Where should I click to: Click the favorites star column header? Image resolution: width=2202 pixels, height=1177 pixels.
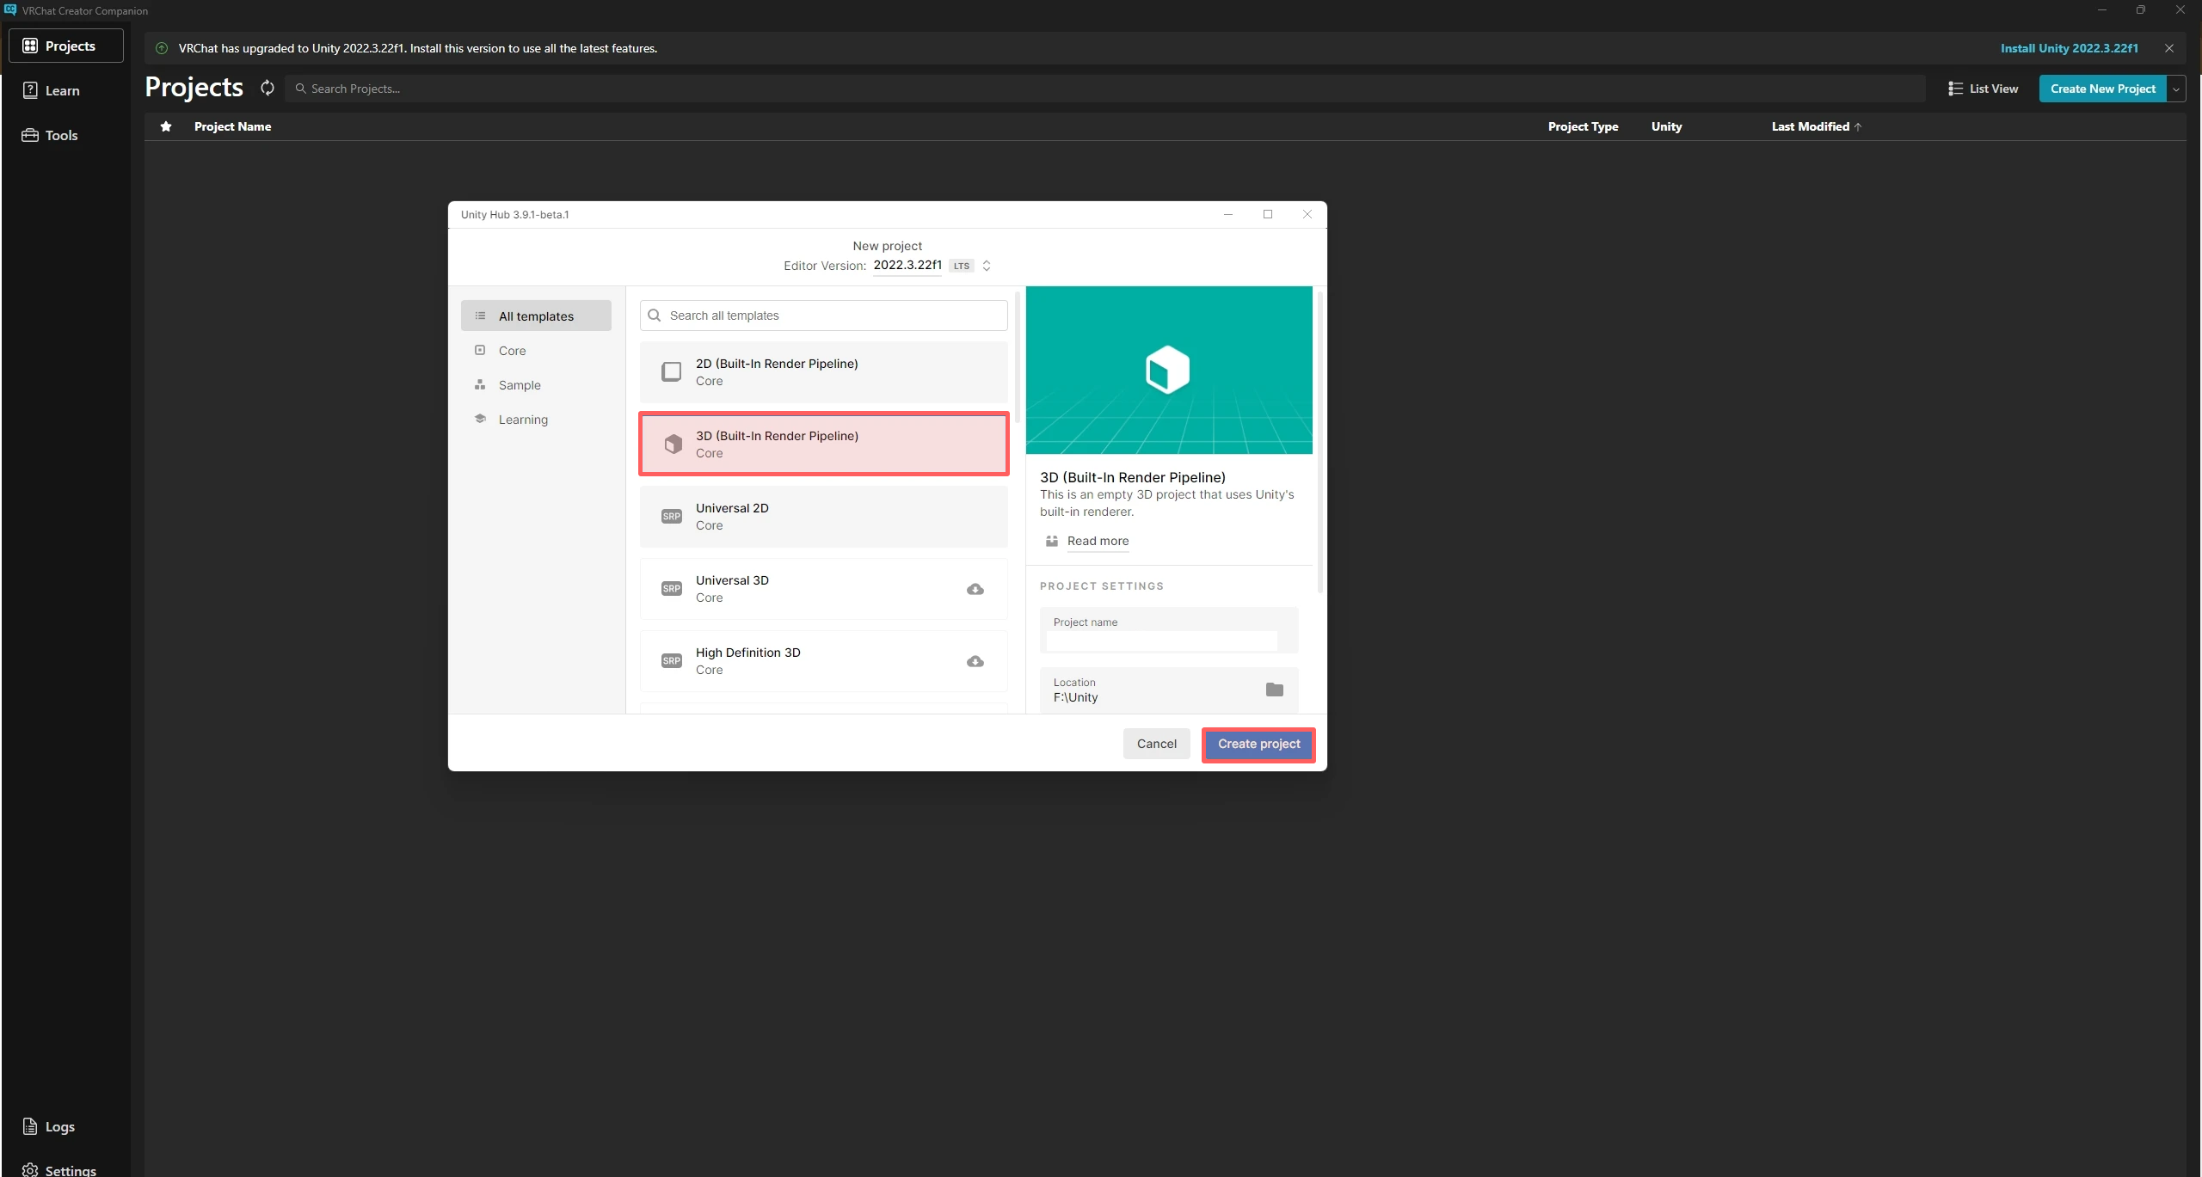[166, 126]
